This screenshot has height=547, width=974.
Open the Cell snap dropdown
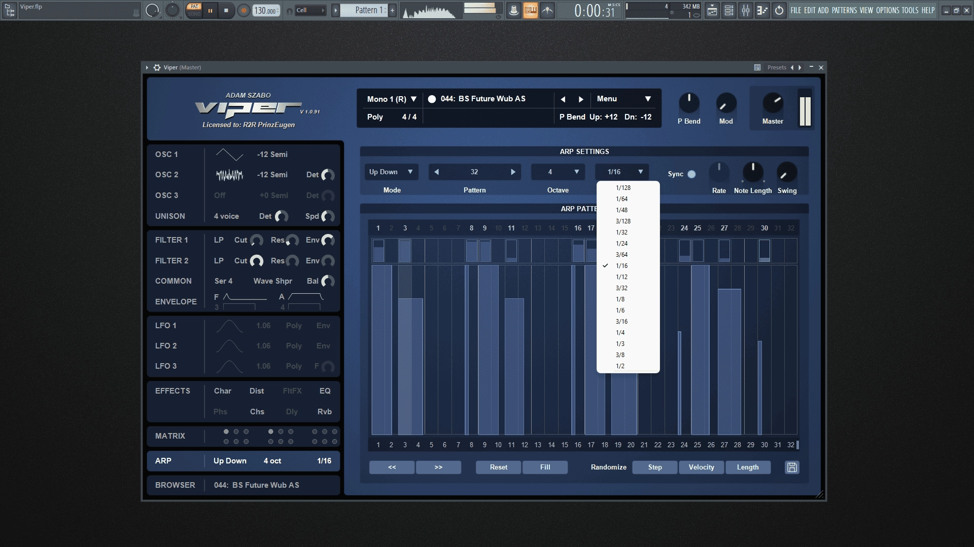coord(310,10)
